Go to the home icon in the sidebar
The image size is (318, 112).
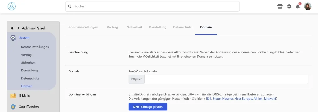click(12, 28)
